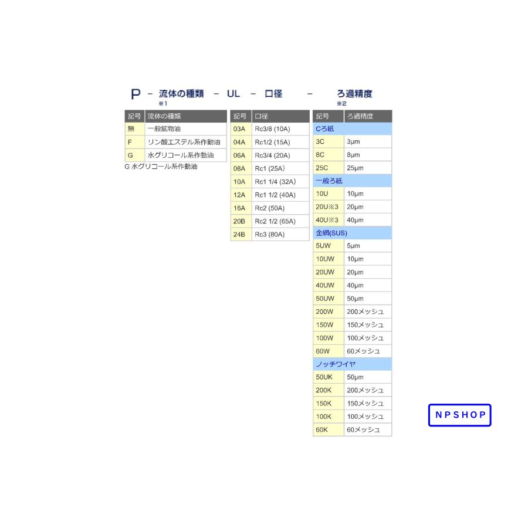This screenshot has height=528, width=528.
Task: Select the 'Rc1 1/4 (32A)' cell
Action: click(x=280, y=181)
